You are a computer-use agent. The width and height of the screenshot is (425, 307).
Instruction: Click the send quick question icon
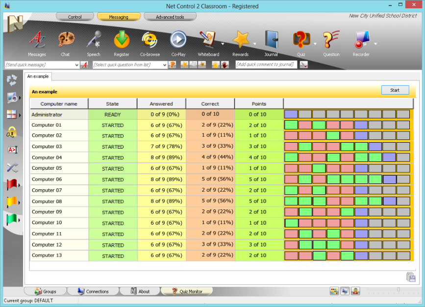tap(172, 65)
